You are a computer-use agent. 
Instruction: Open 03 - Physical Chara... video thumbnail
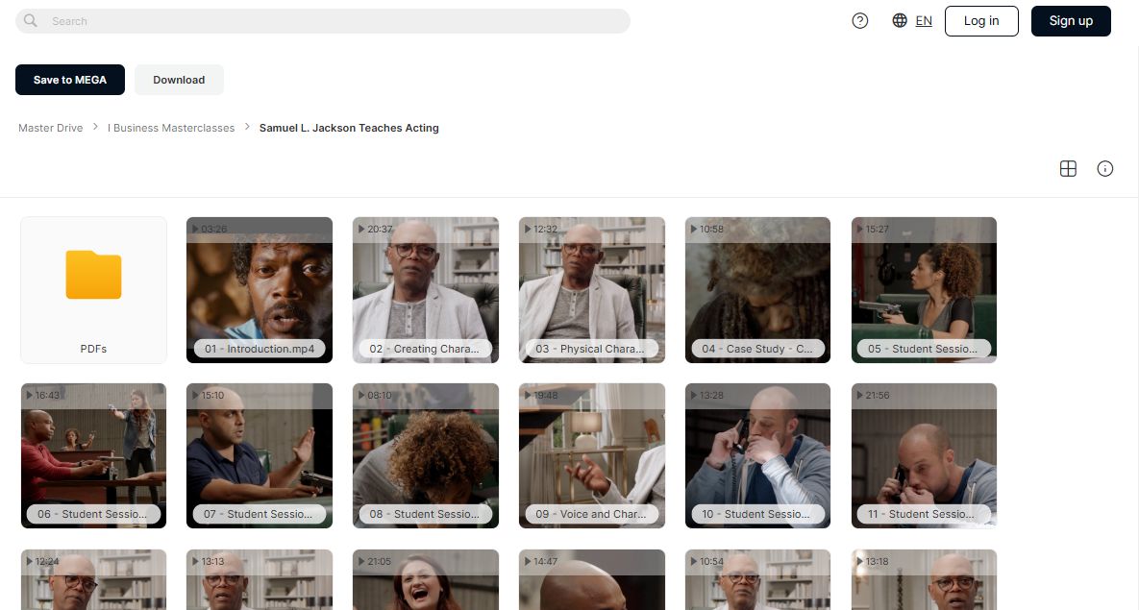pyautogui.click(x=592, y=290)
